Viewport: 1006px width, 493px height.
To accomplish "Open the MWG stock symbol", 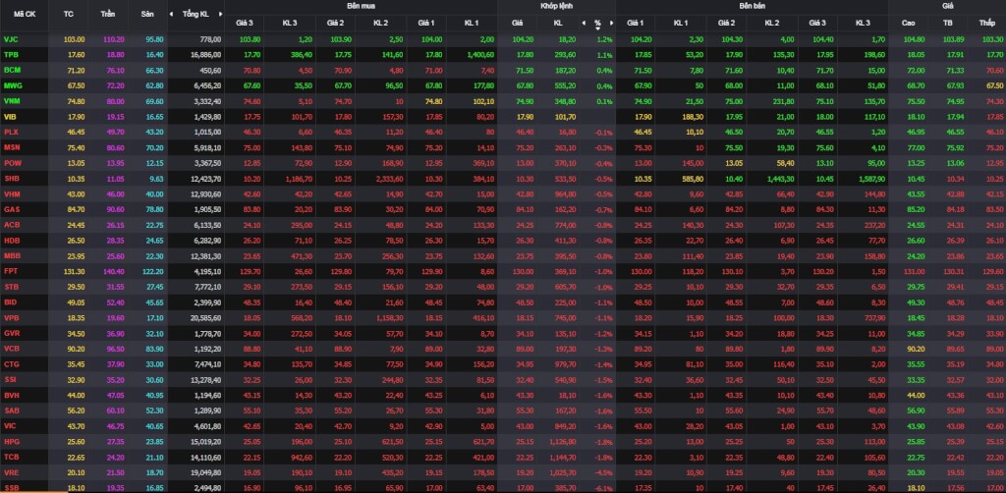I will coord(12,85).
